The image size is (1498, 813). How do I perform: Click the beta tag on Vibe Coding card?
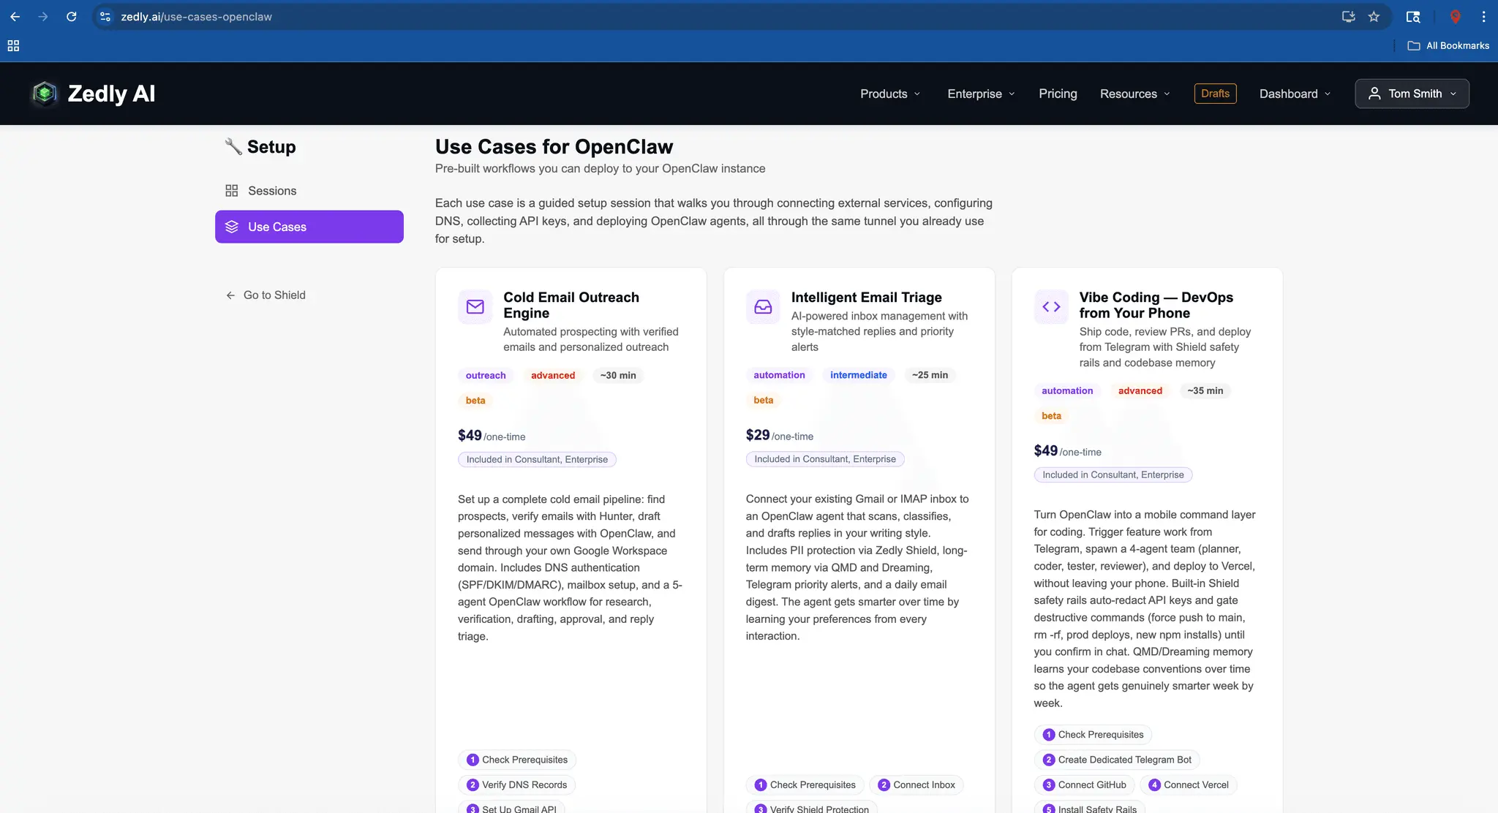pos(1051,416)
